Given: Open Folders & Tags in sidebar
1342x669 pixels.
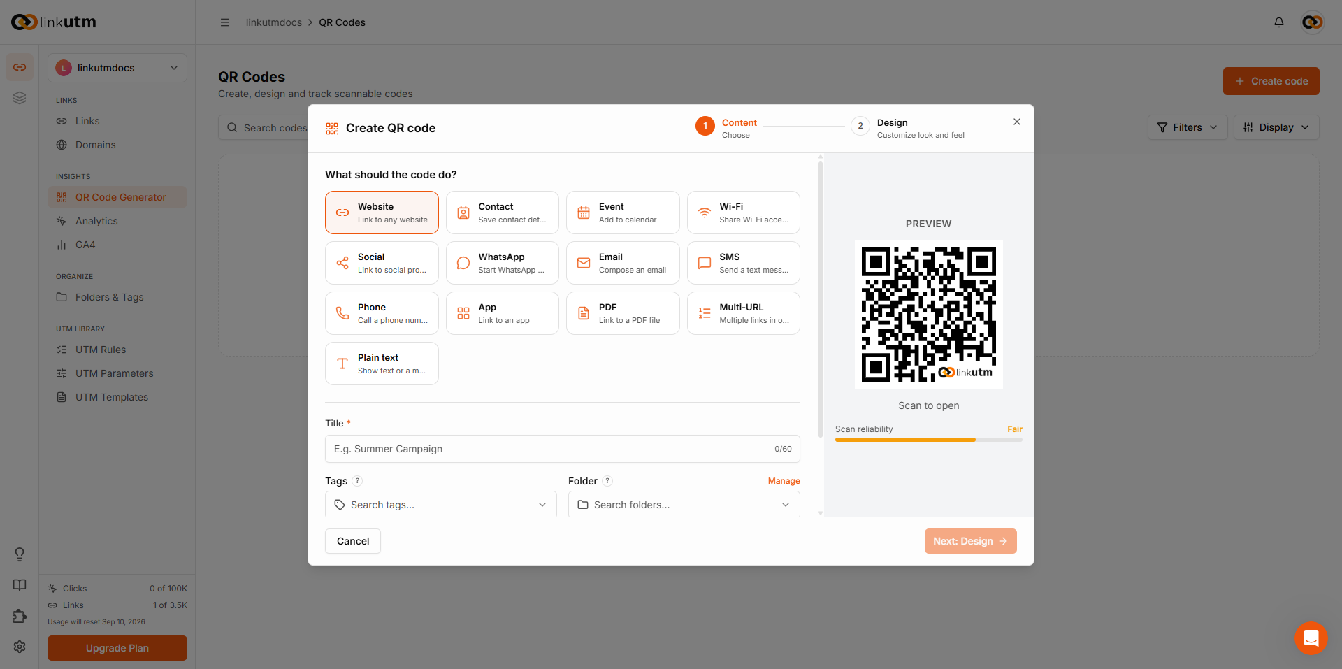Looking at the screenshot, I should tap(117, 297).
